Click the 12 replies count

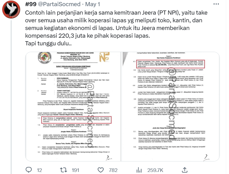(x=39, y=170)
